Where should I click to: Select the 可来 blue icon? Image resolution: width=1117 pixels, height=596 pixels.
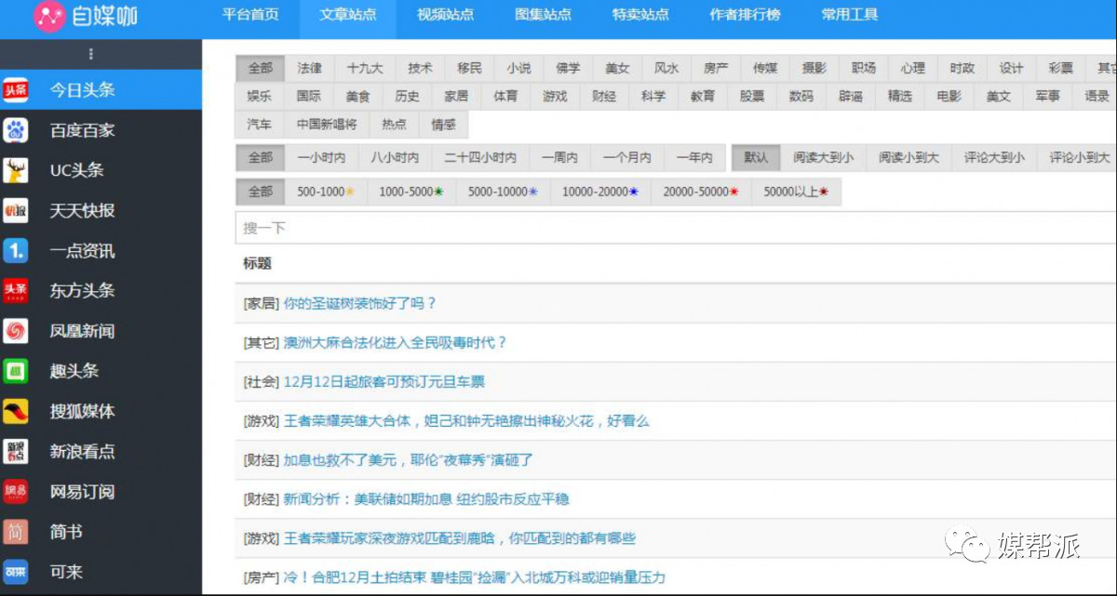click(x=16, y=572)
